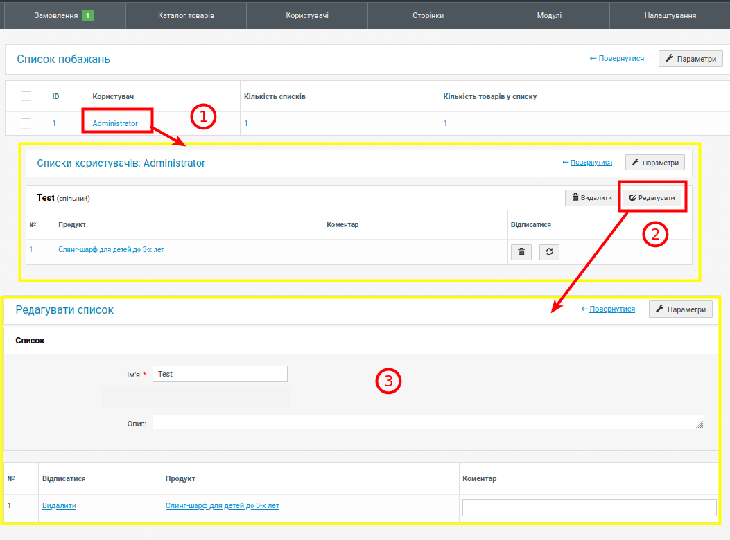This screenshot has width=730, height=540.
Task: Open Параметри button in Список побажань header
Action: coord(690,59)
